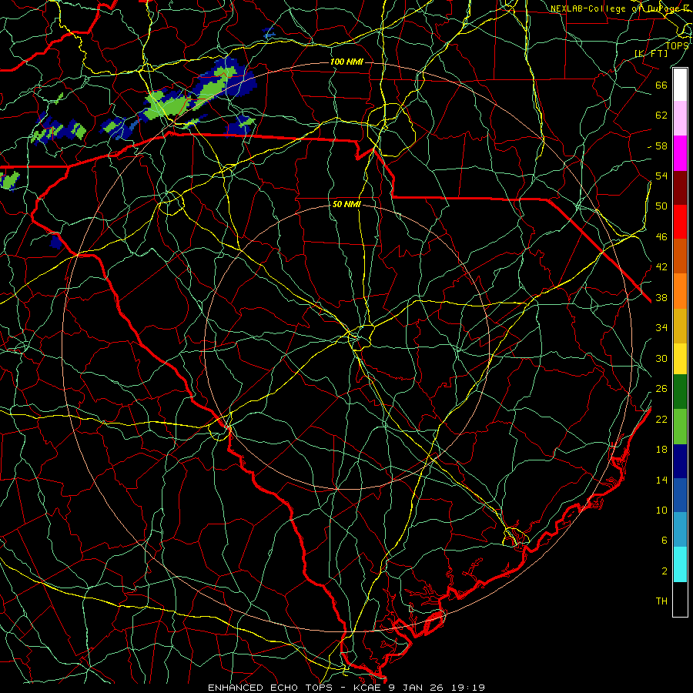This screenshot has height=693, width=693.
Task: Click the yellow 30 kft color band
Action: (x=680, y=359)
